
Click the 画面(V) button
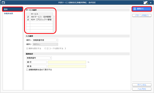(x=142, y=9)
